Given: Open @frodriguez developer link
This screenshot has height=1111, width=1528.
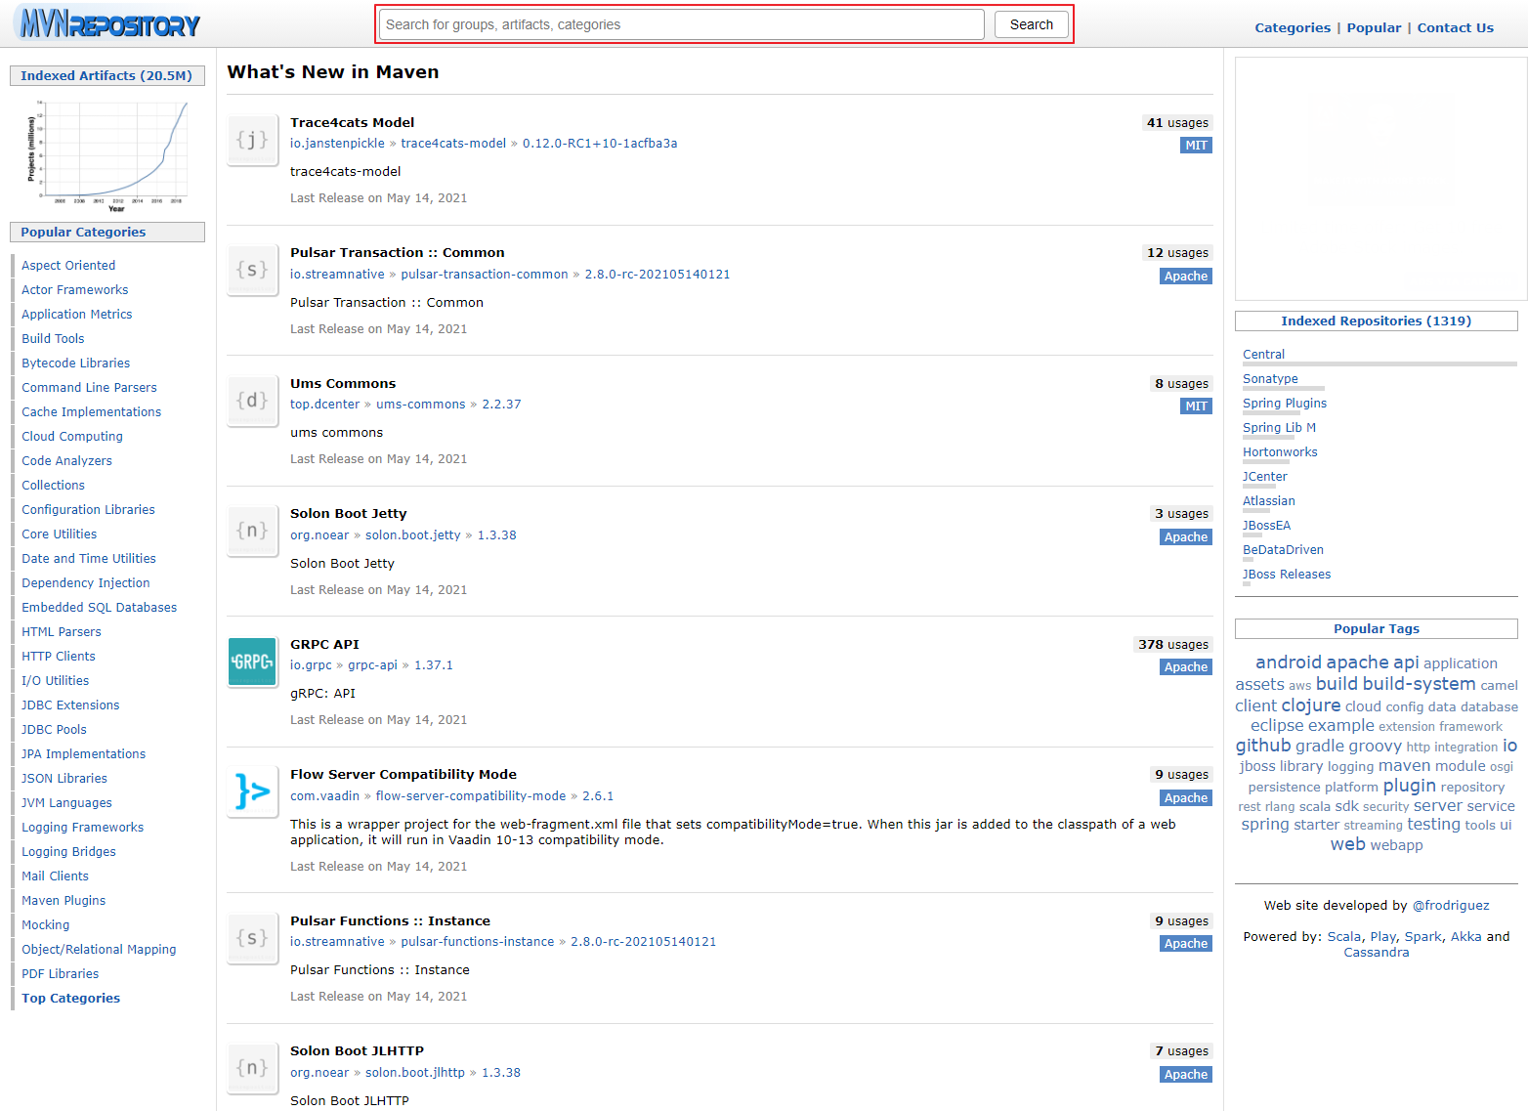Looking at the screenshot, I should coord(1451,905).
